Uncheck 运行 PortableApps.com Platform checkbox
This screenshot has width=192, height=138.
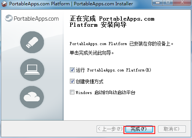point(72,70)
